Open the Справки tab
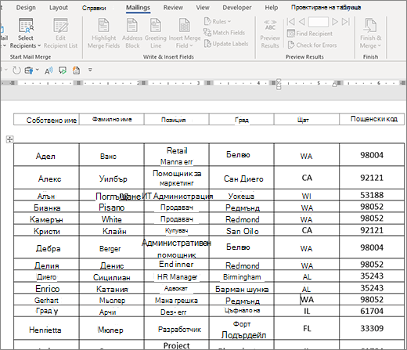Screen dimensions: 407x350 94,8
